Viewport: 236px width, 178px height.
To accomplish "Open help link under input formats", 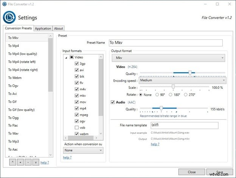I will point(67,158).
